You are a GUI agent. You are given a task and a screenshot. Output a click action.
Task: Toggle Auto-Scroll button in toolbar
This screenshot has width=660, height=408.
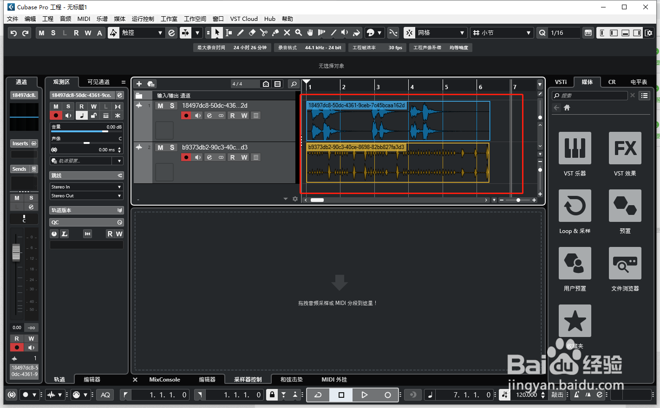[185, 32]
